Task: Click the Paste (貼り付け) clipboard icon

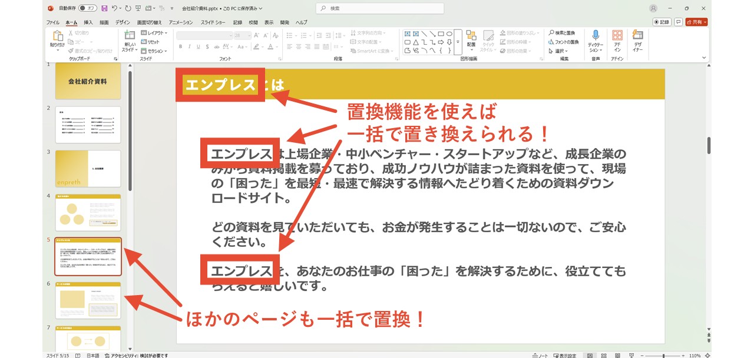Action: pyautogui.click(x=57, y=36)
